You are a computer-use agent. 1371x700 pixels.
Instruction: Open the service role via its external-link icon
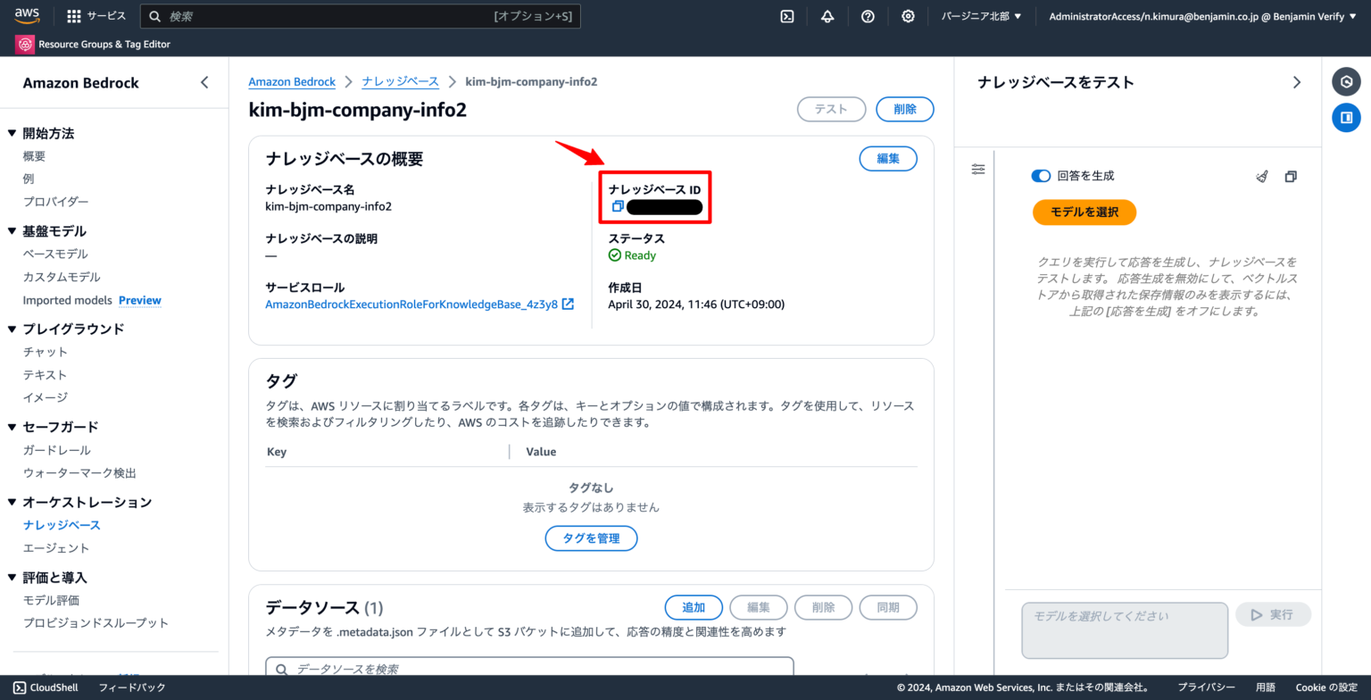point(566,304)
